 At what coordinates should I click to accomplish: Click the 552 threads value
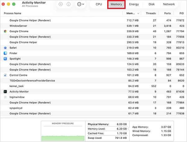(x=154, y=86)
